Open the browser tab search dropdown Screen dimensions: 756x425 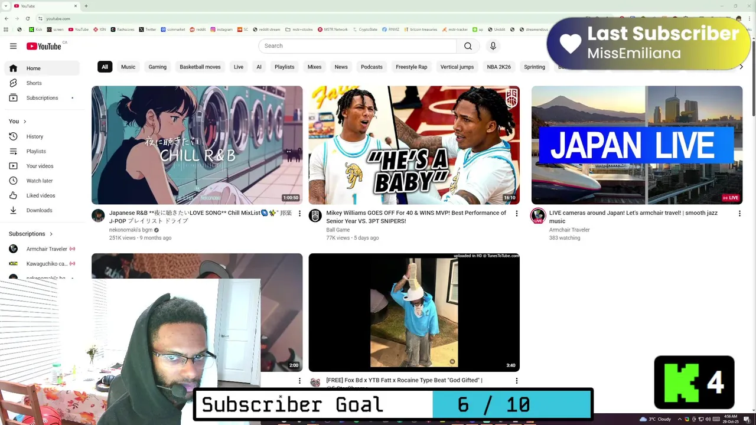[x=6, y=6]
